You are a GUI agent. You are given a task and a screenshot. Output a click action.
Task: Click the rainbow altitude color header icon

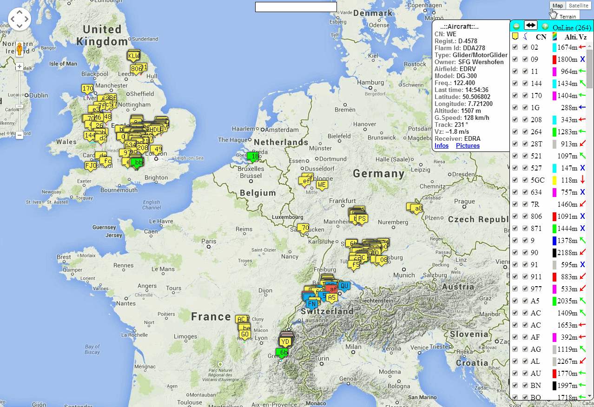click(554, 36)
